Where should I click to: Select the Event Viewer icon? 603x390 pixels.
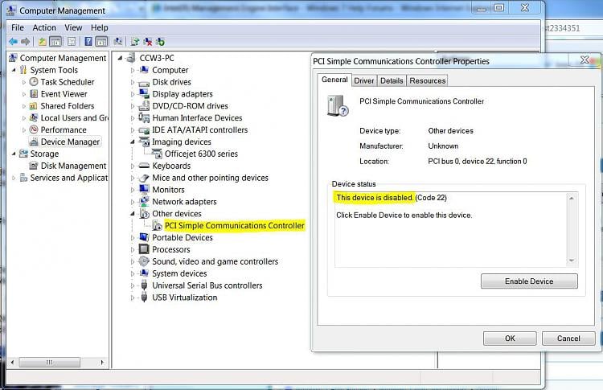[34, 94]
